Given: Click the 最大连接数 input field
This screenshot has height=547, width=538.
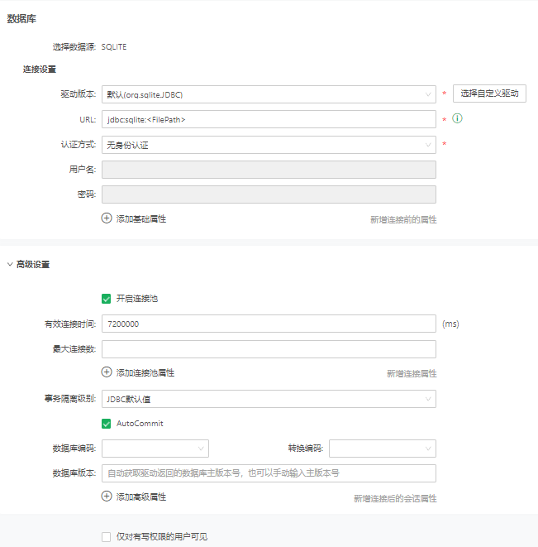Looking at the screenshot, I should (x=269, y=349).
